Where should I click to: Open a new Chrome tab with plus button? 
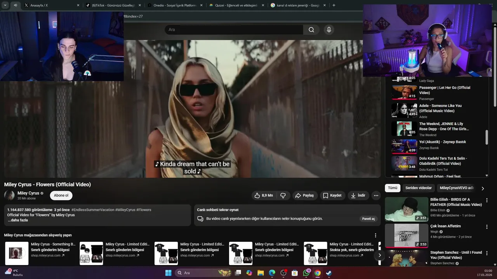tap(334, 5)
